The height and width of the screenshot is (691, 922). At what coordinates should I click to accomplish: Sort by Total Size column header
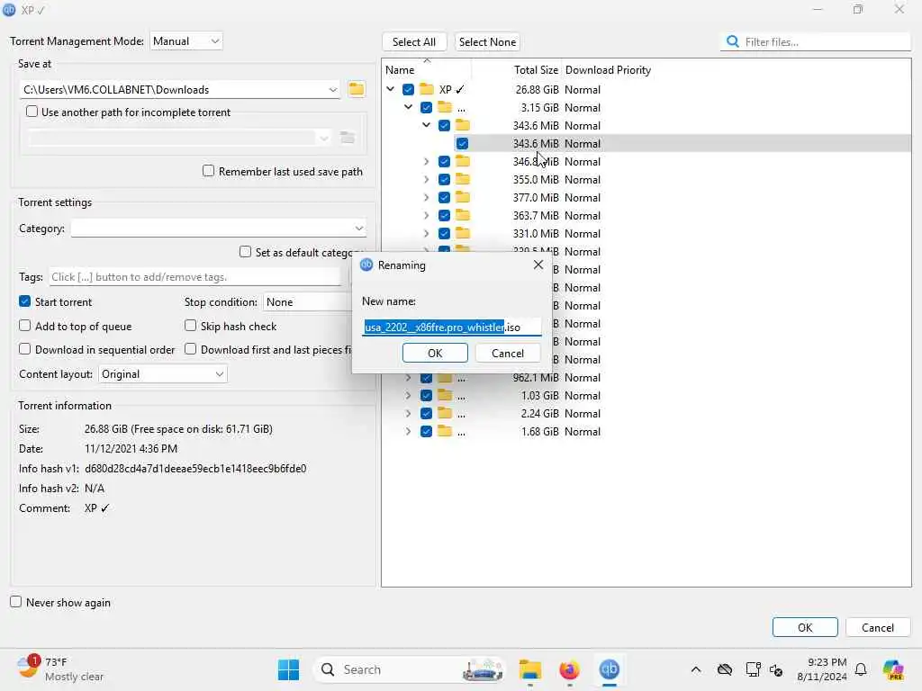(x=536, y=70)
